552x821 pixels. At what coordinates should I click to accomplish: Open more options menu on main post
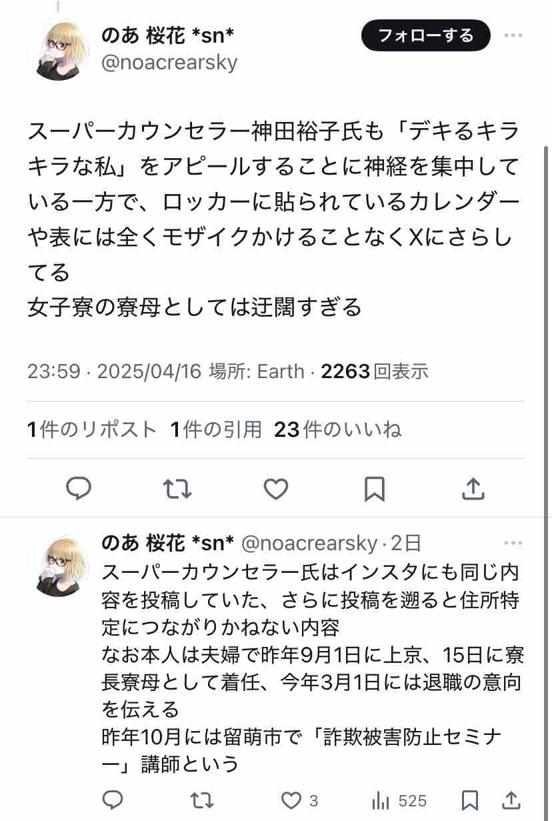513,35
